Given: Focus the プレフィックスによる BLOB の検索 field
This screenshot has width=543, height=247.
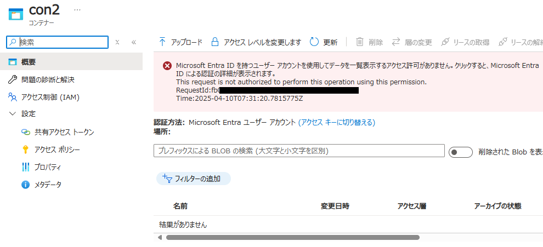Looking at the screenshot, I should 299,151.
